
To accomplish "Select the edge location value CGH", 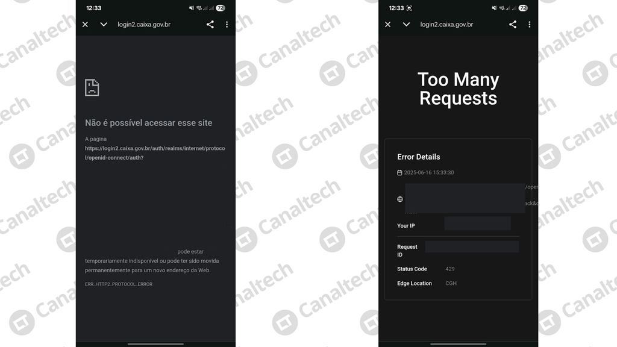I will [x=451, y=283].
